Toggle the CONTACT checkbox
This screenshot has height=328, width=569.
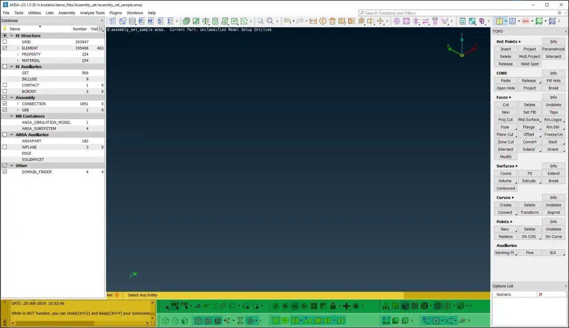(x=5, y=85)
